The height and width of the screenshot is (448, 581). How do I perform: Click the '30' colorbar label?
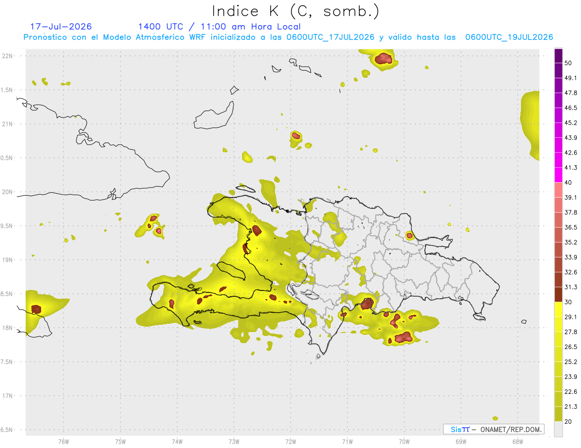[568, 302]
